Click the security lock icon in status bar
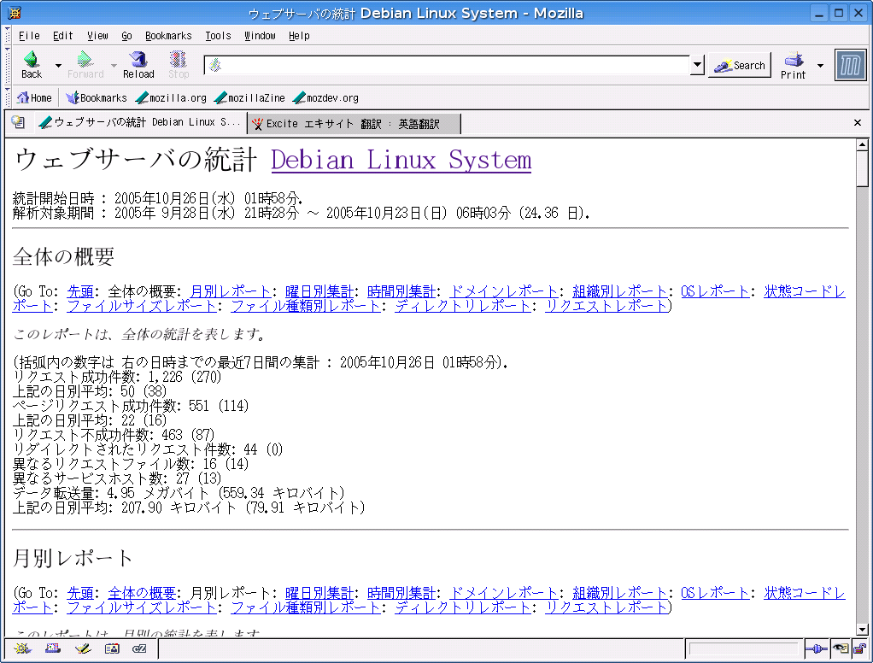This screenshot has height=663, width=873. click(859, 648)
